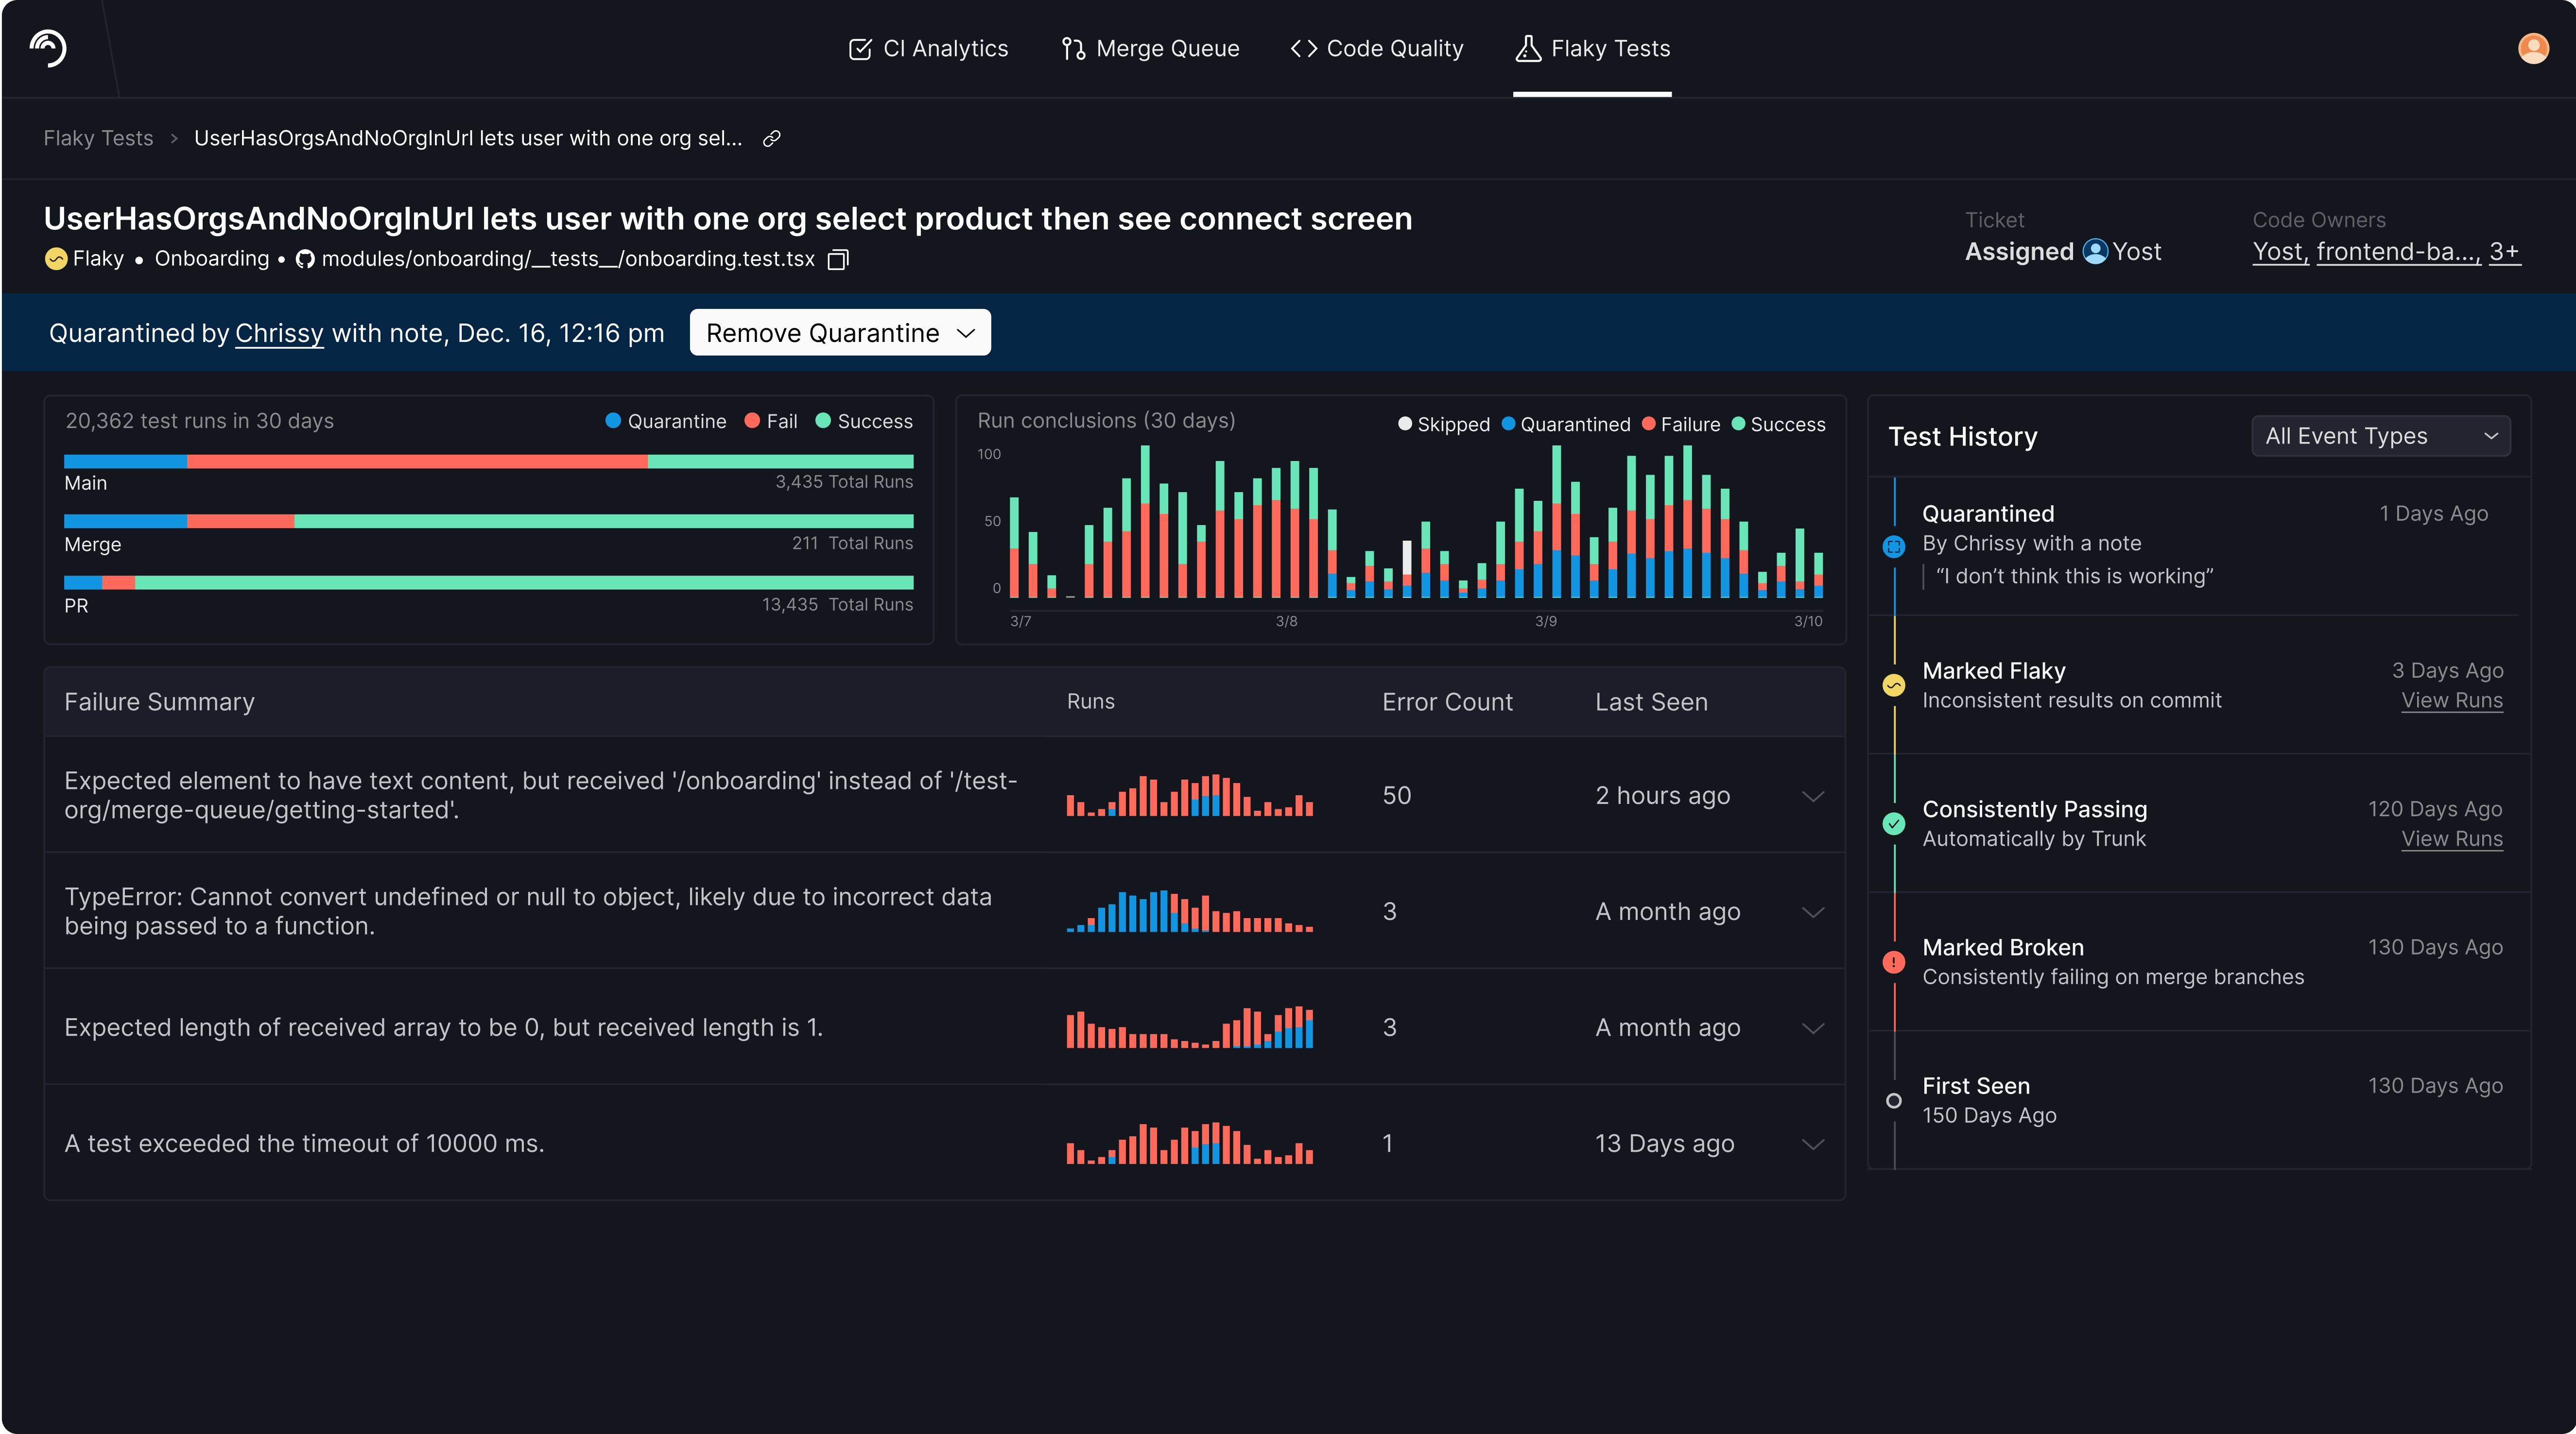
Task: Open the Remove Quarantine dropdown
Action: [x=840, y=333]
